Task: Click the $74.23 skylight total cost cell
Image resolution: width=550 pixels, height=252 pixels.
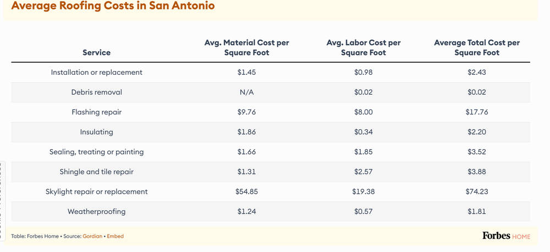Action: click(x=476, y=191)
